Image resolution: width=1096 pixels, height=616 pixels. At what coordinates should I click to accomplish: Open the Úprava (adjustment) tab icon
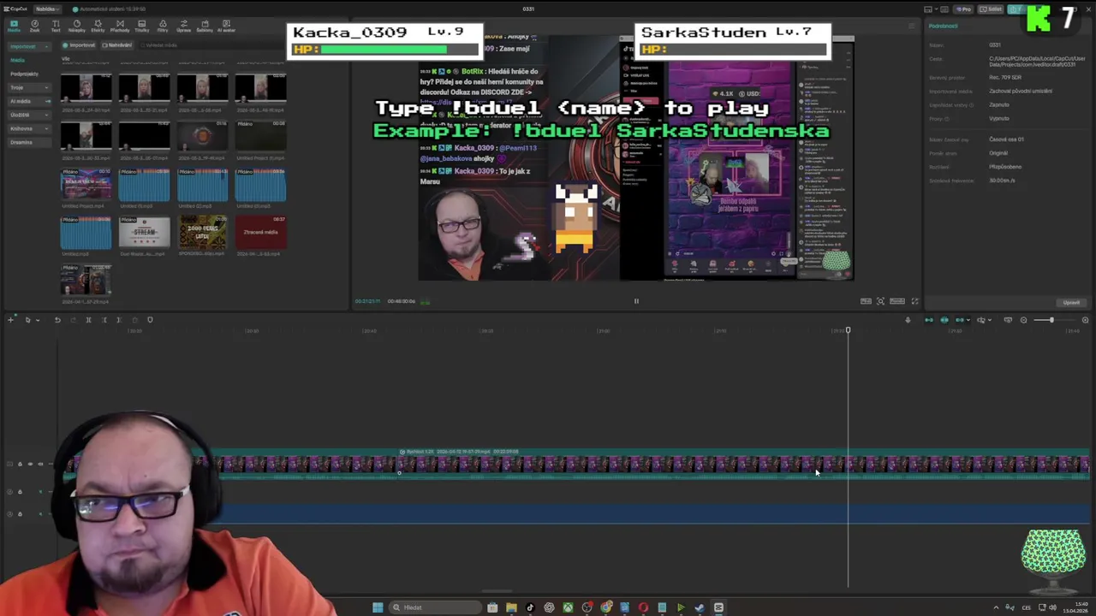183,26
